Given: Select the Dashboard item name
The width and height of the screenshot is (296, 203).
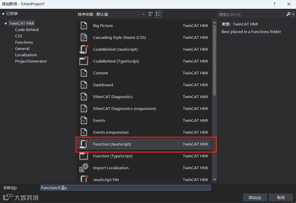Looking at the screenshot, I should 103,85.
